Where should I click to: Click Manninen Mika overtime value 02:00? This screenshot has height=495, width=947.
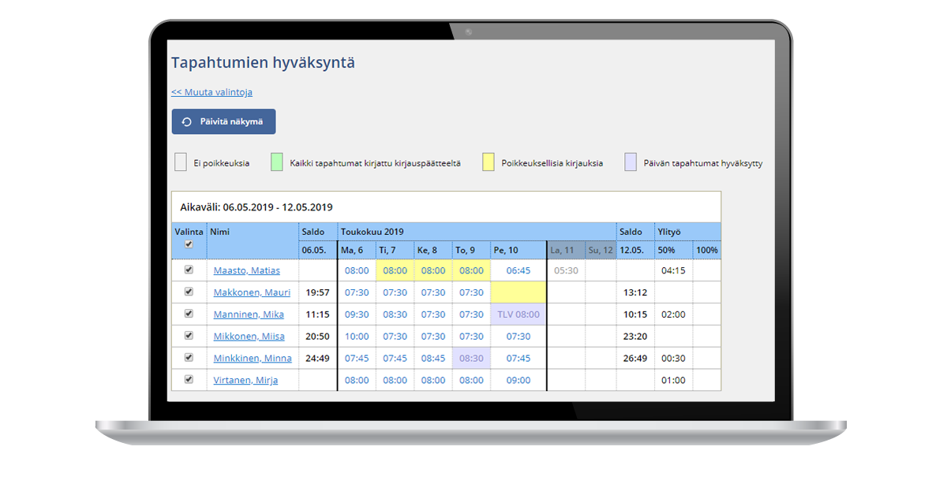[x=672, y=314]
